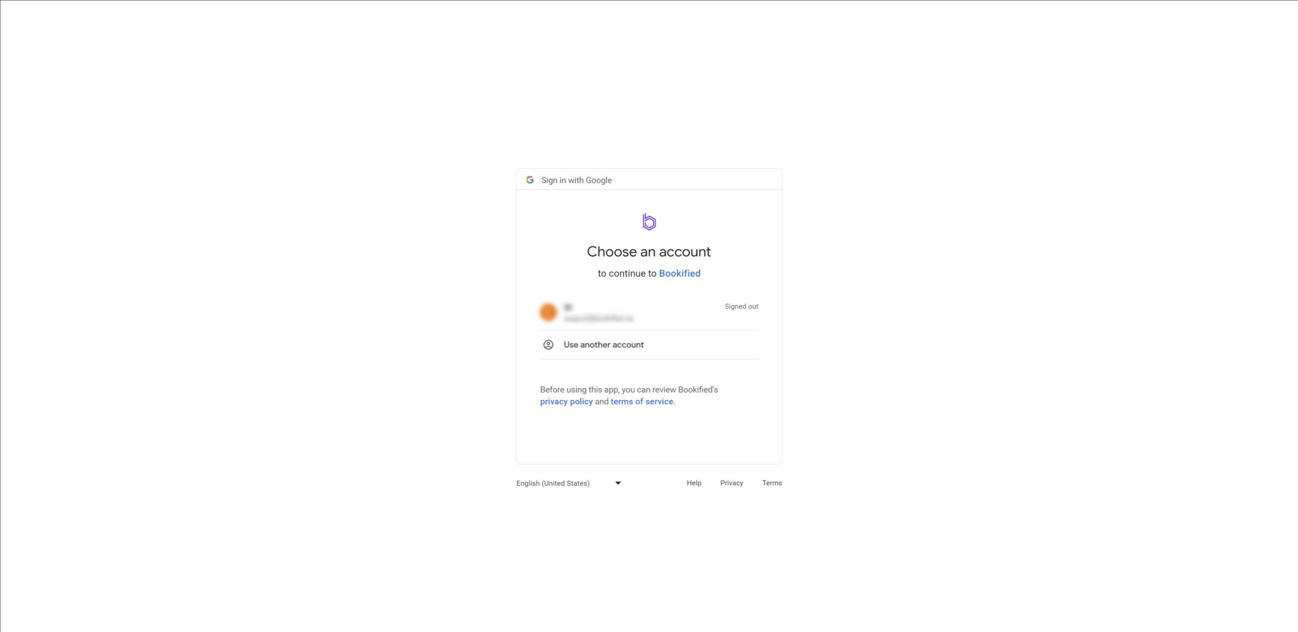This screenshot has width=1298, height=632.
Task: Click the Signed out status label
Action: 741,306
